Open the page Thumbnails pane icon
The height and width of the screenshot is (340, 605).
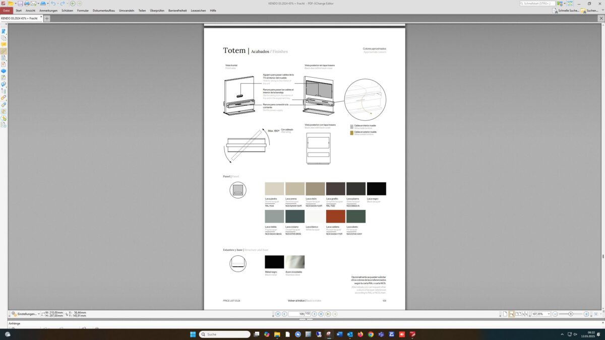pos(4,38)
